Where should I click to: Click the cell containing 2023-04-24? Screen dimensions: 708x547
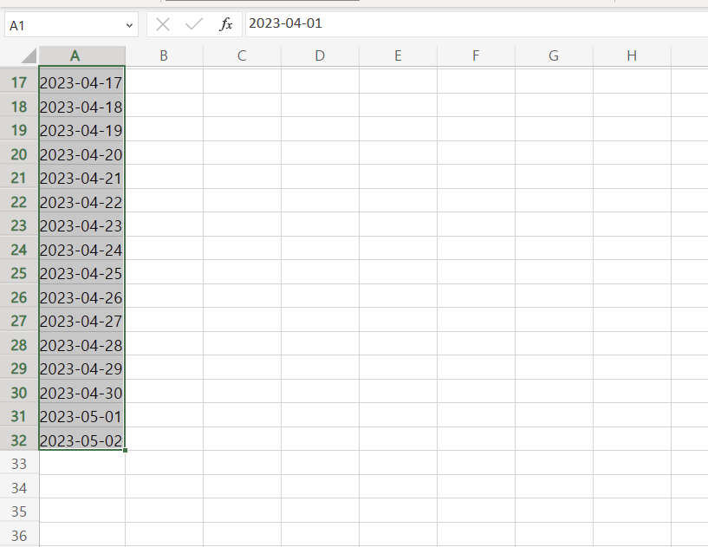(81, 249)
